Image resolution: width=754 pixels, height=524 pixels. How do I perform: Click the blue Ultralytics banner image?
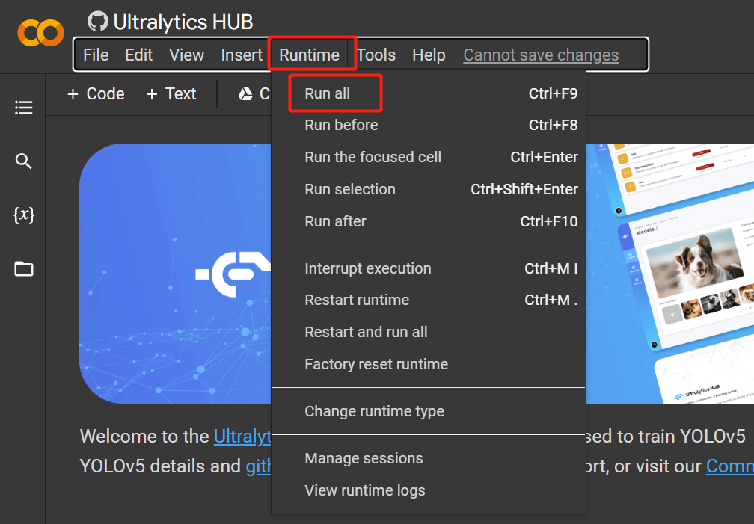tap(175, 273)
